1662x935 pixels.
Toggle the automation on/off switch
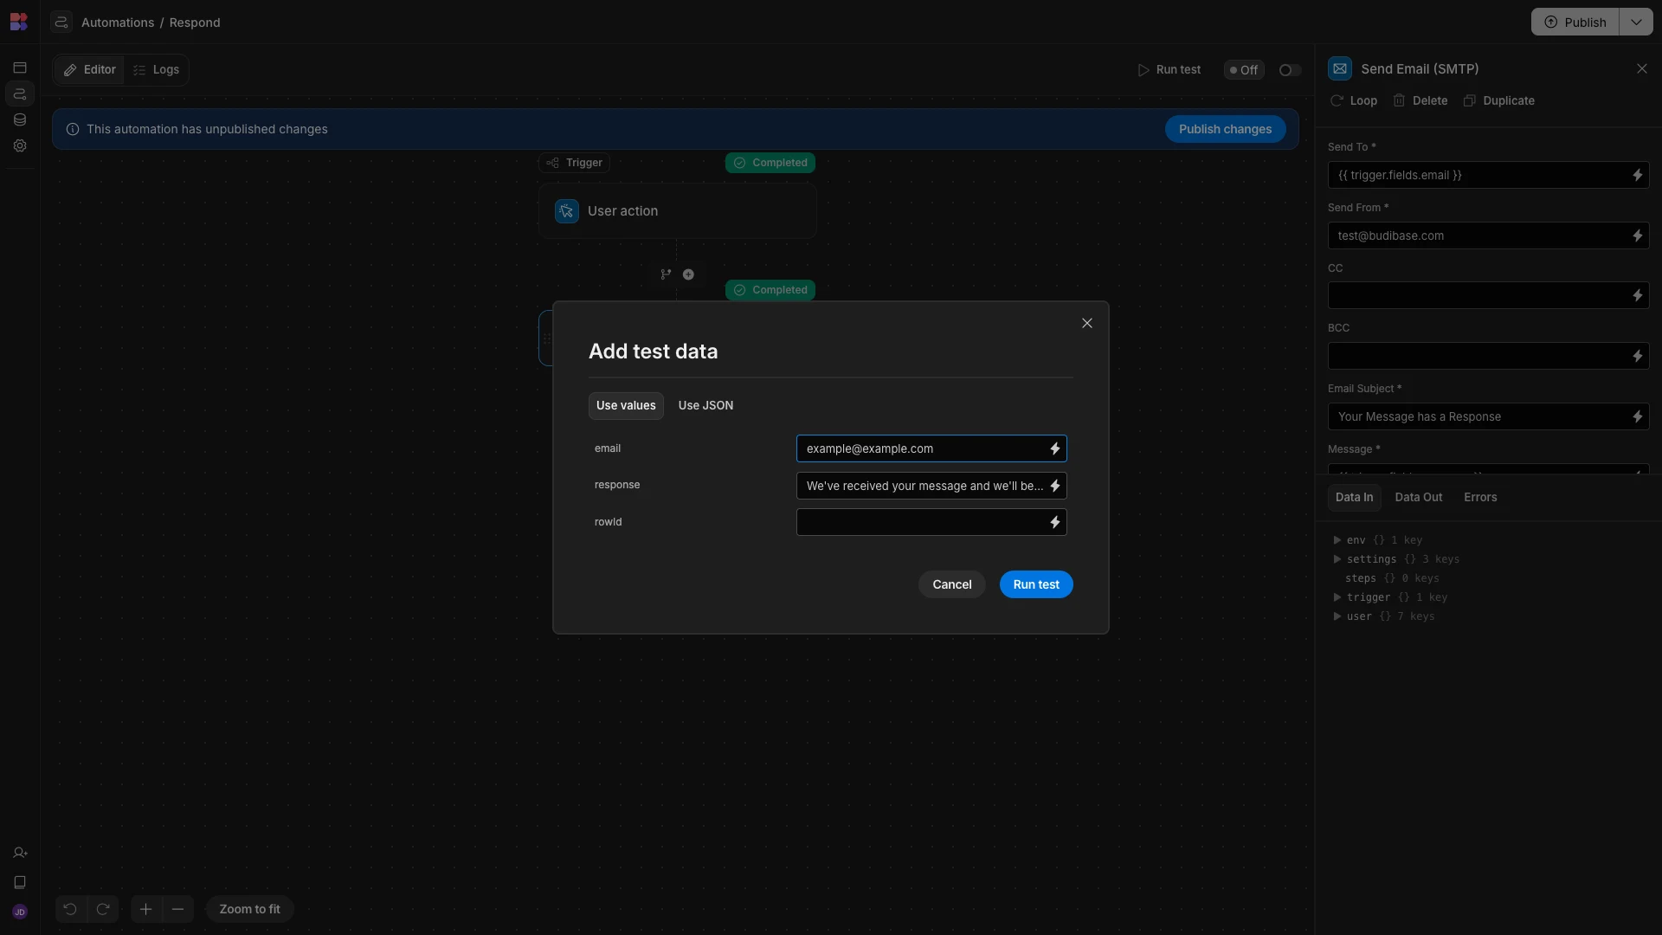point(1290,70)
